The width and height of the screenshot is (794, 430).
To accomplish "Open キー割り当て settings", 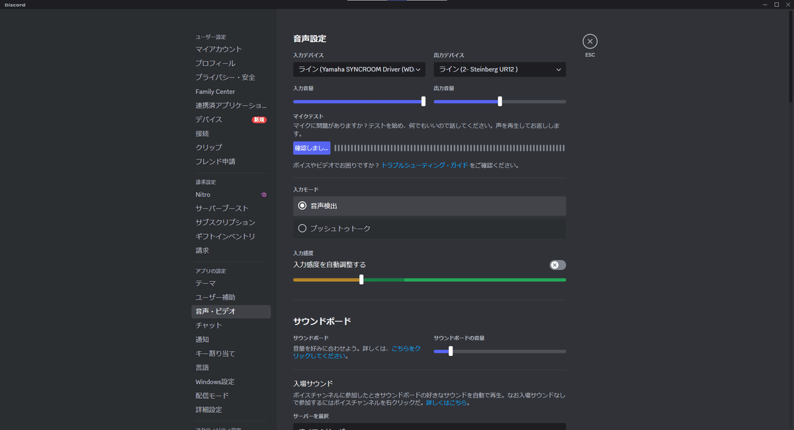I will pos(231,353).
